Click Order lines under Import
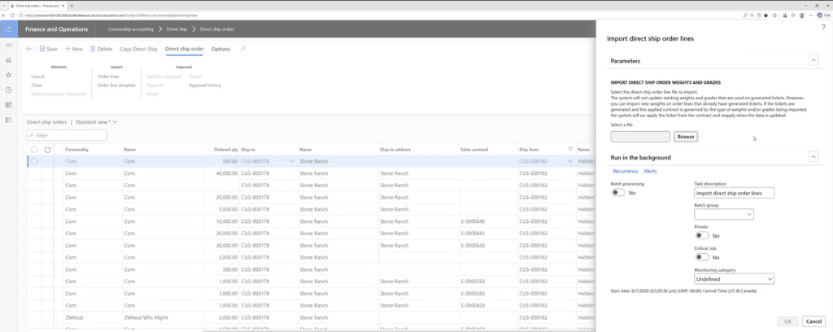The width and height of the screenshot is (833, 332). click(108, 76)
